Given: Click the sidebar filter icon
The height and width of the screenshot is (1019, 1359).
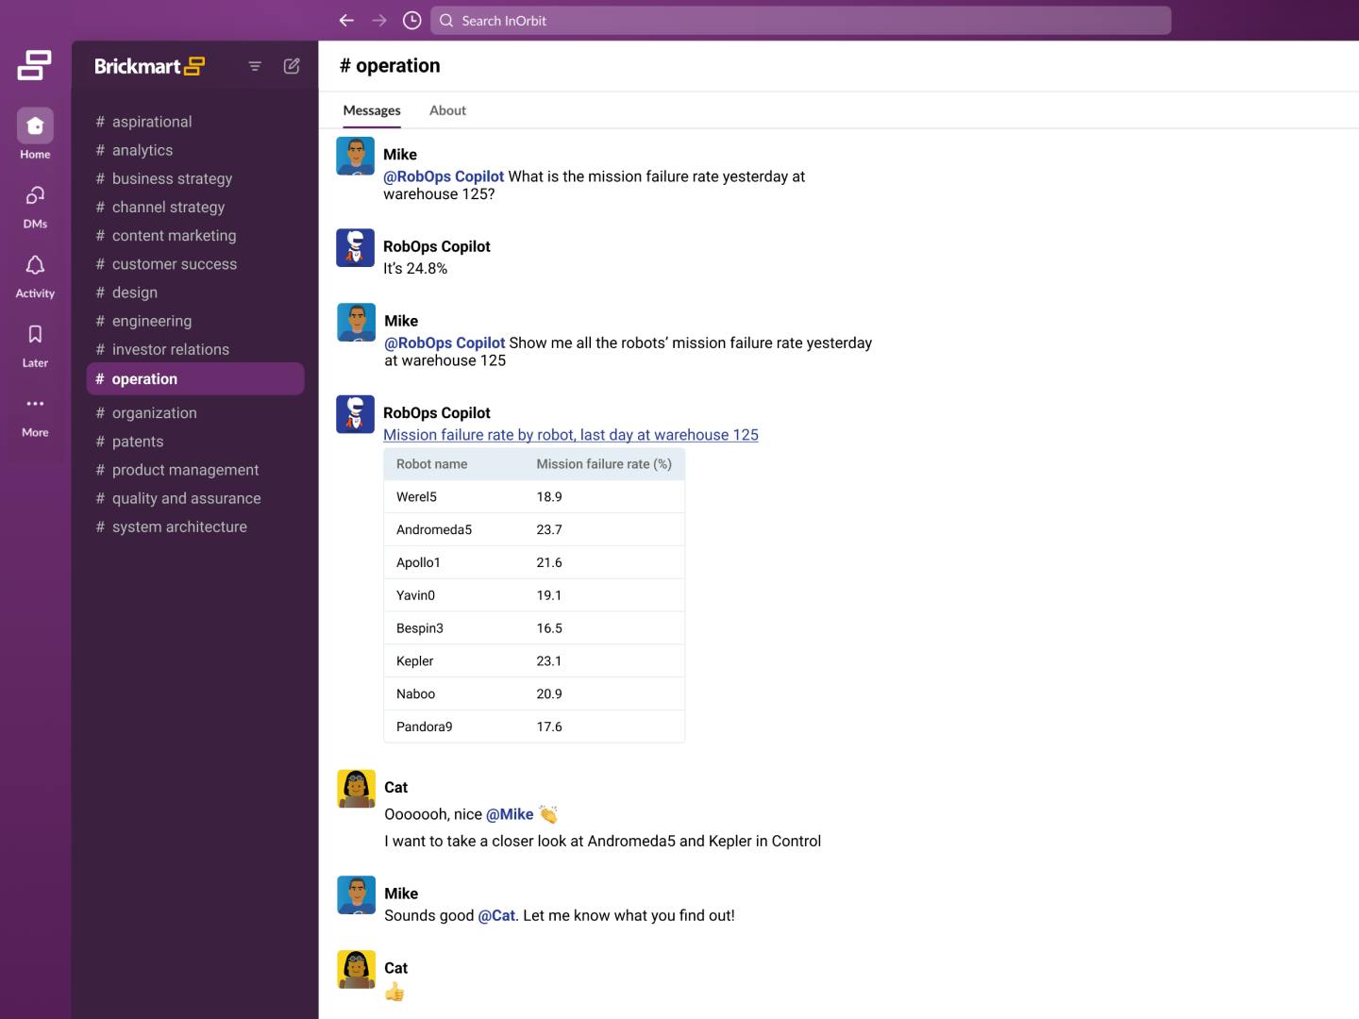Looking at the screenshot, I should tap(255, 66).
